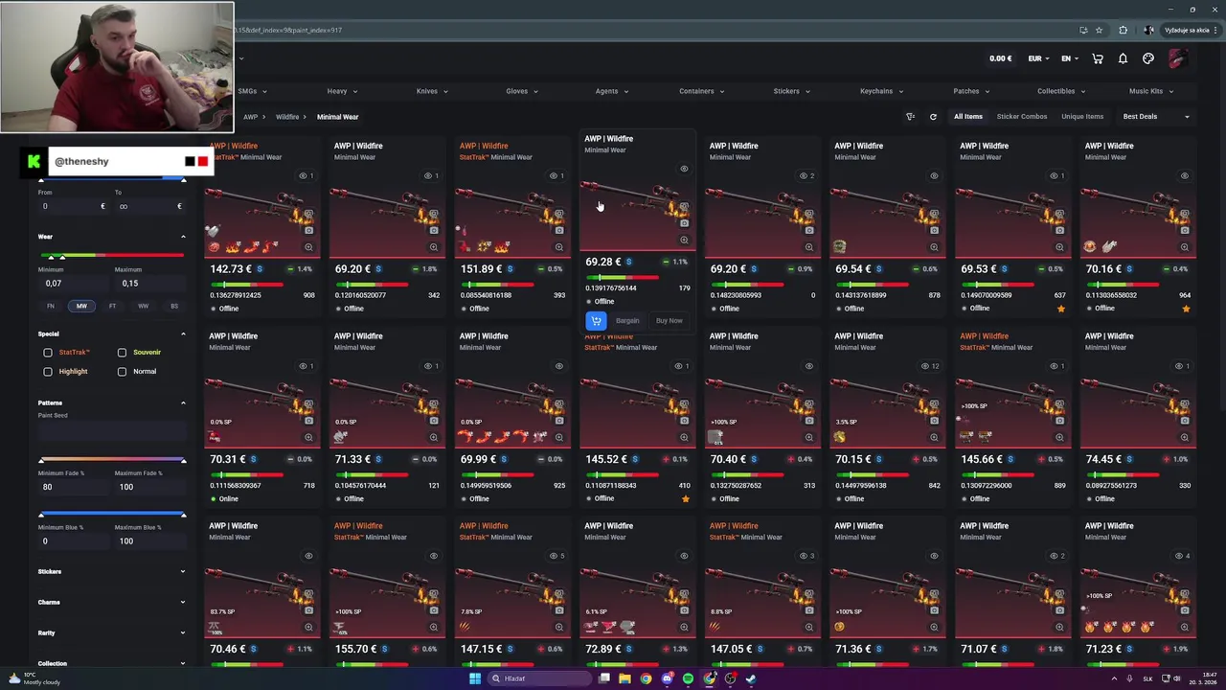
Task: Adjust the Fade percentage slider
Action: pyautogui.click(x=111, y=461)
